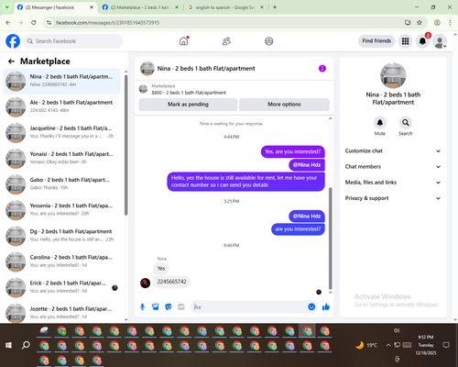The width and height of the screenshot is (458, 367).
Task: Click Mark as pending button
Action: tap(188, 105)
